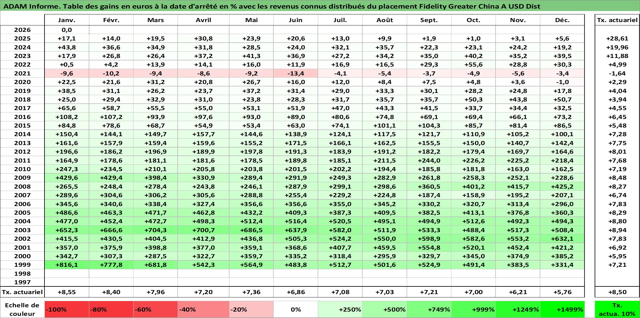Click the 0% white color swatch
Screen dimensions: 640x318
tap(295, 309)
